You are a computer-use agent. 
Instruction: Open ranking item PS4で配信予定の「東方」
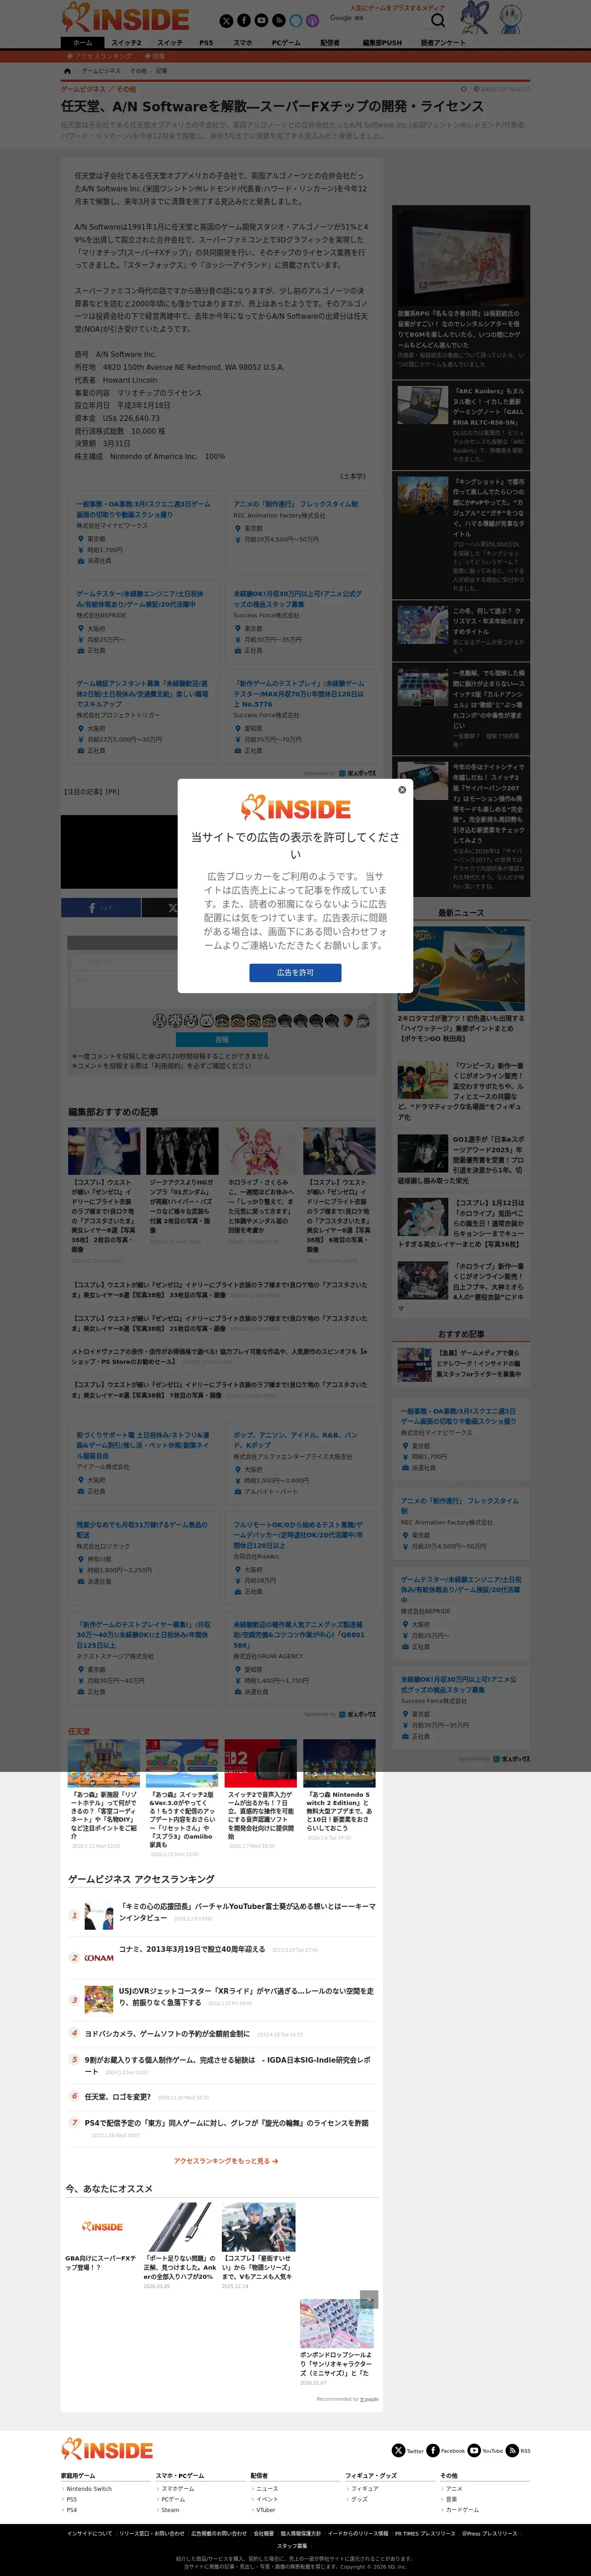(226, 2122)
